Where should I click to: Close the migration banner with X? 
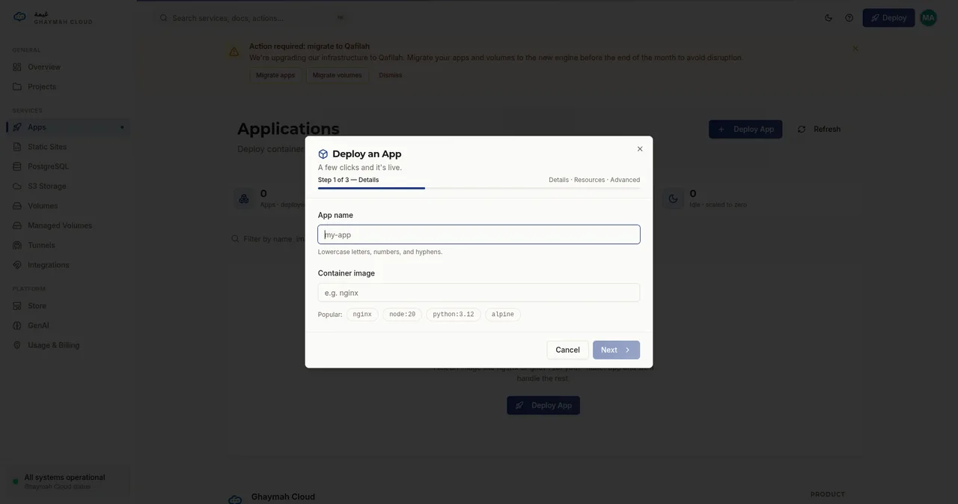tap(855, 49)
